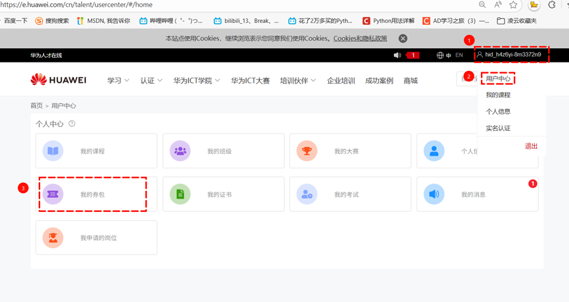Click the browser extensions puzzle icon
Viewport: 569px width, 302px height.
pyautogui.click(x=552, y=5)
